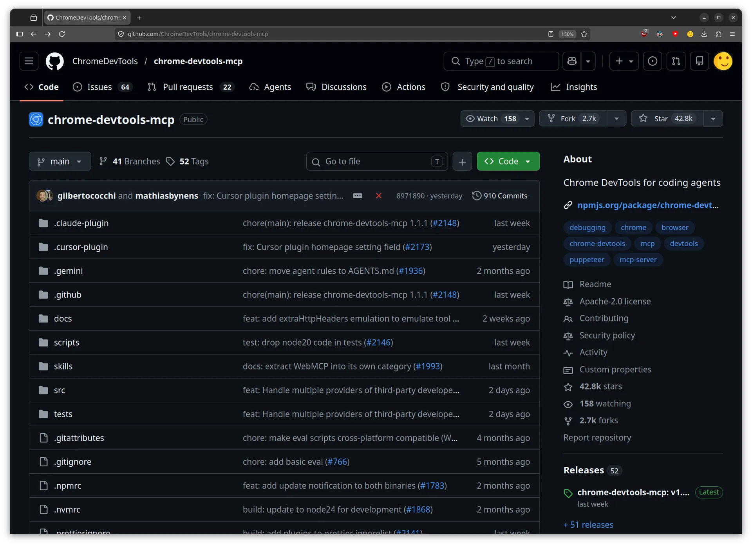Image resolution: width=752 pixels, height=545 pixels.
Task: Expand the Copilot dropdown arrow
Action: tap(588, 61)
